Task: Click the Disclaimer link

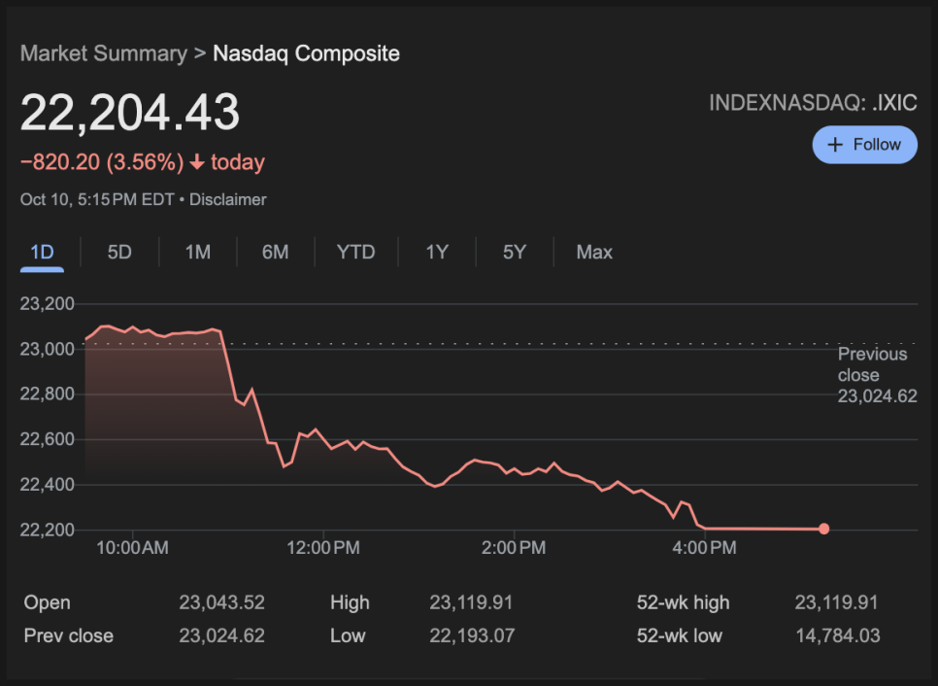Action: tap(227, 200)
